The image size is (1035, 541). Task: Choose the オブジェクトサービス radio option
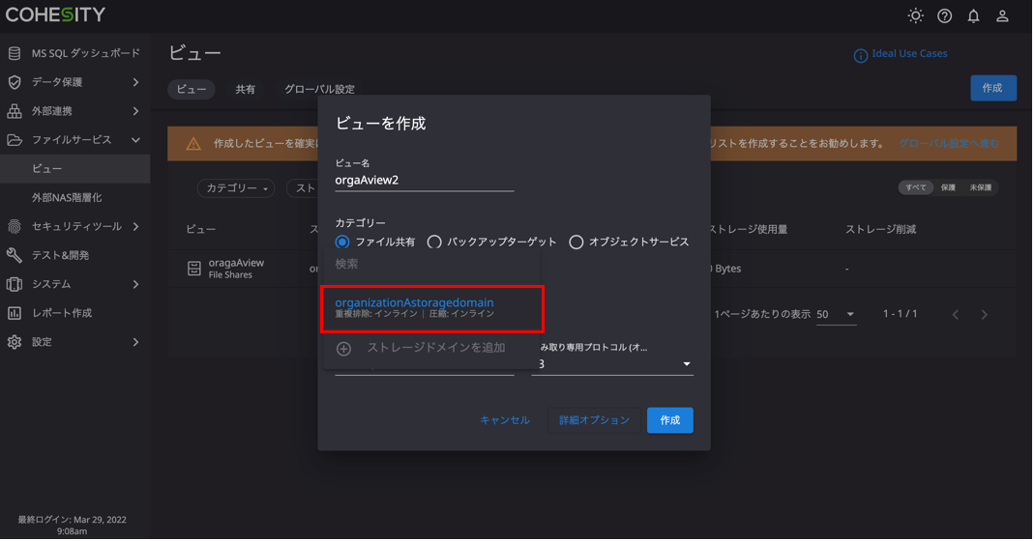577,242
